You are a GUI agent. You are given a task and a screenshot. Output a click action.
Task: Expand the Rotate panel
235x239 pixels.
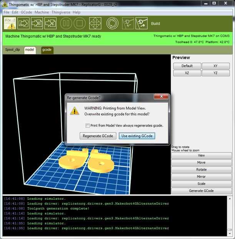point(202,170)
